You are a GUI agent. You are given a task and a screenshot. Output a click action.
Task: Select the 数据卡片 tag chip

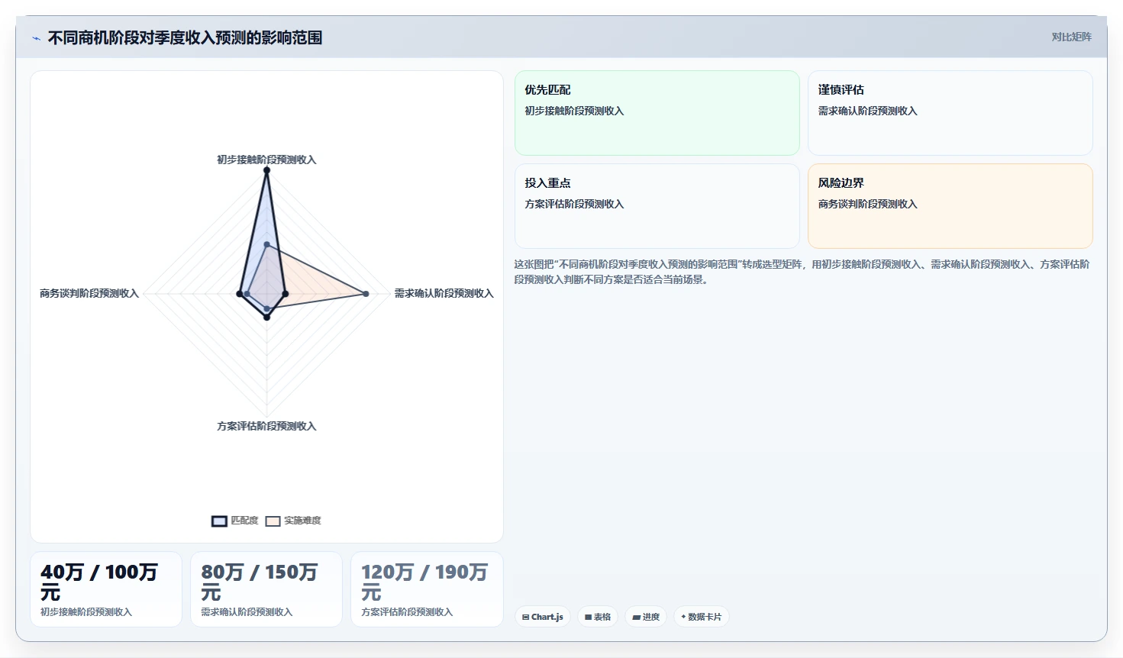click(x=701, y=617)
